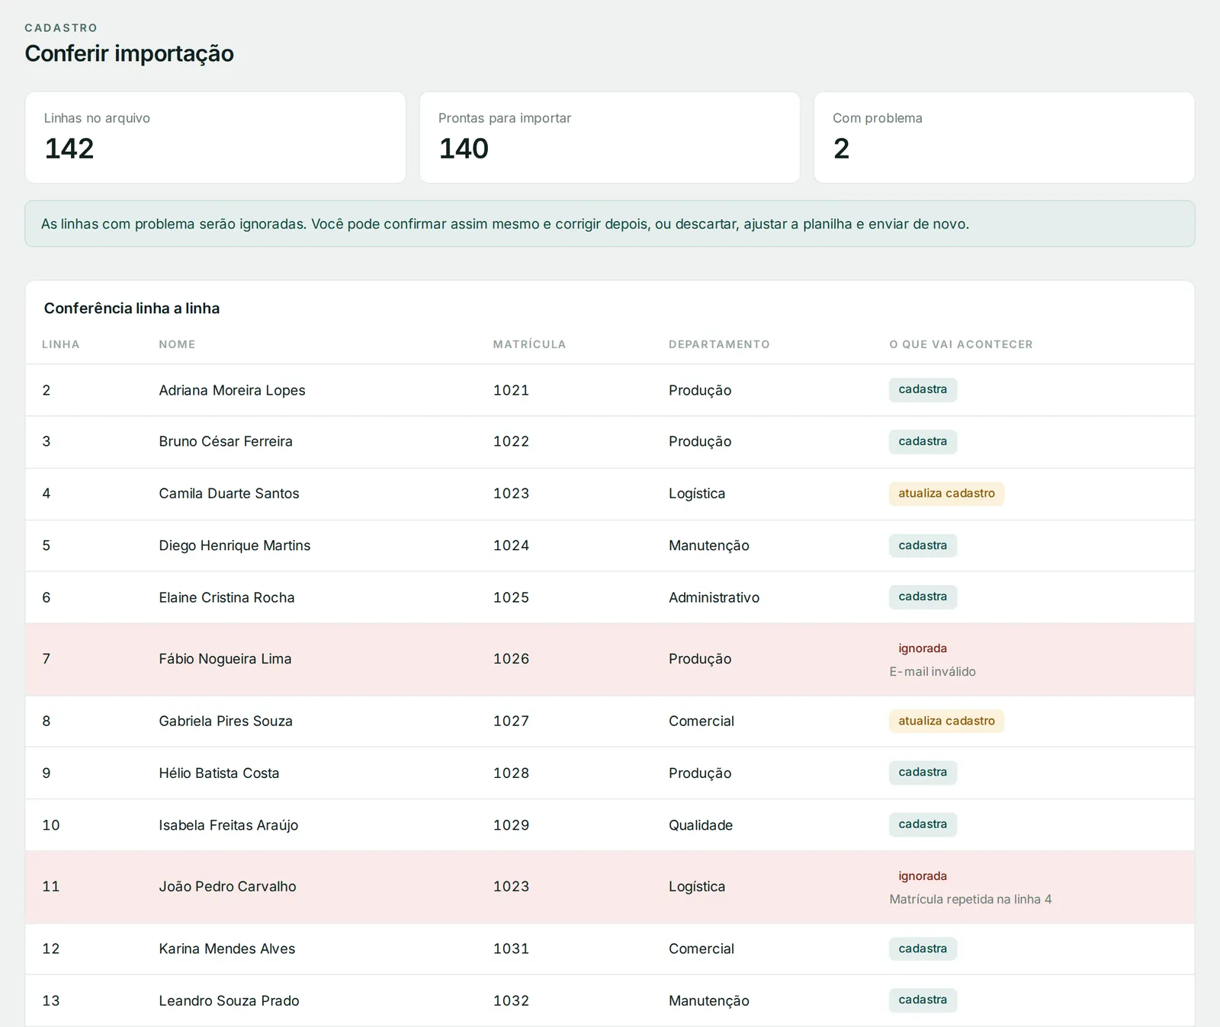Click the info banner about ignored lines
Screen dimensions: 1220x1027
[x=610, y=224]
